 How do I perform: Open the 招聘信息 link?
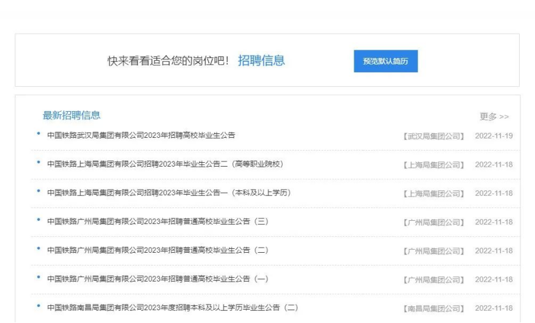pyautogui.click(x=261, y=61)
